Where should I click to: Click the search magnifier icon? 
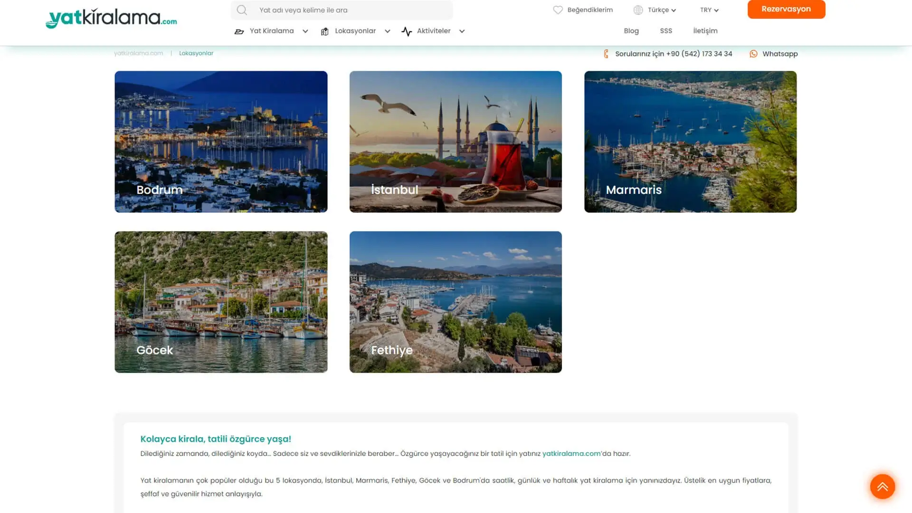pyautogui.click(x=242, y=9)
